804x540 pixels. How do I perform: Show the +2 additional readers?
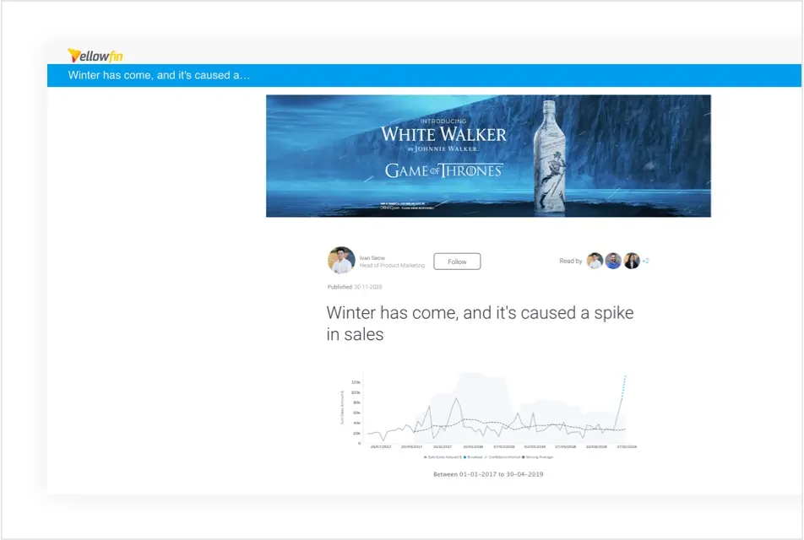(645, 261)
